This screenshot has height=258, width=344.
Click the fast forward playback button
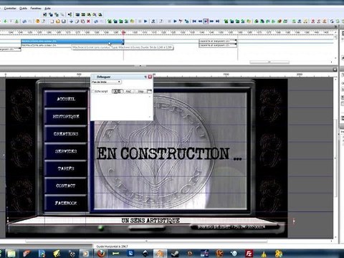point(211,21)
